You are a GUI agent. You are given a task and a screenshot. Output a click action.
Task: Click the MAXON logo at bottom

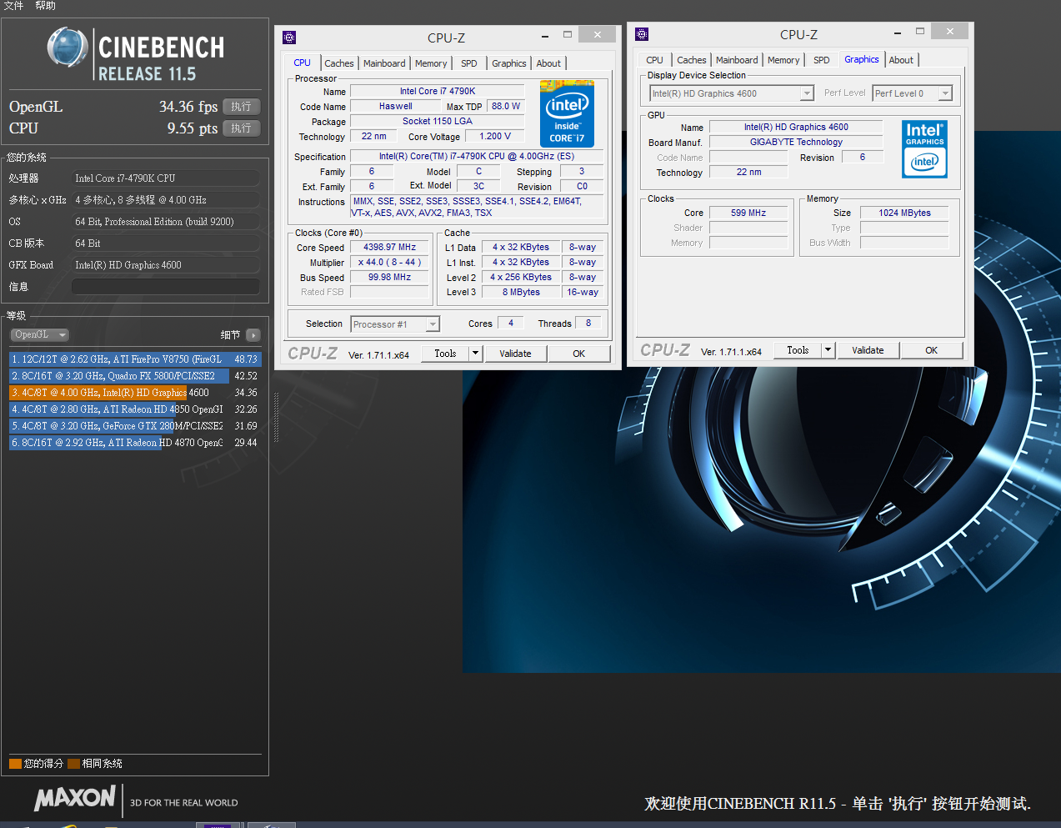75,798
